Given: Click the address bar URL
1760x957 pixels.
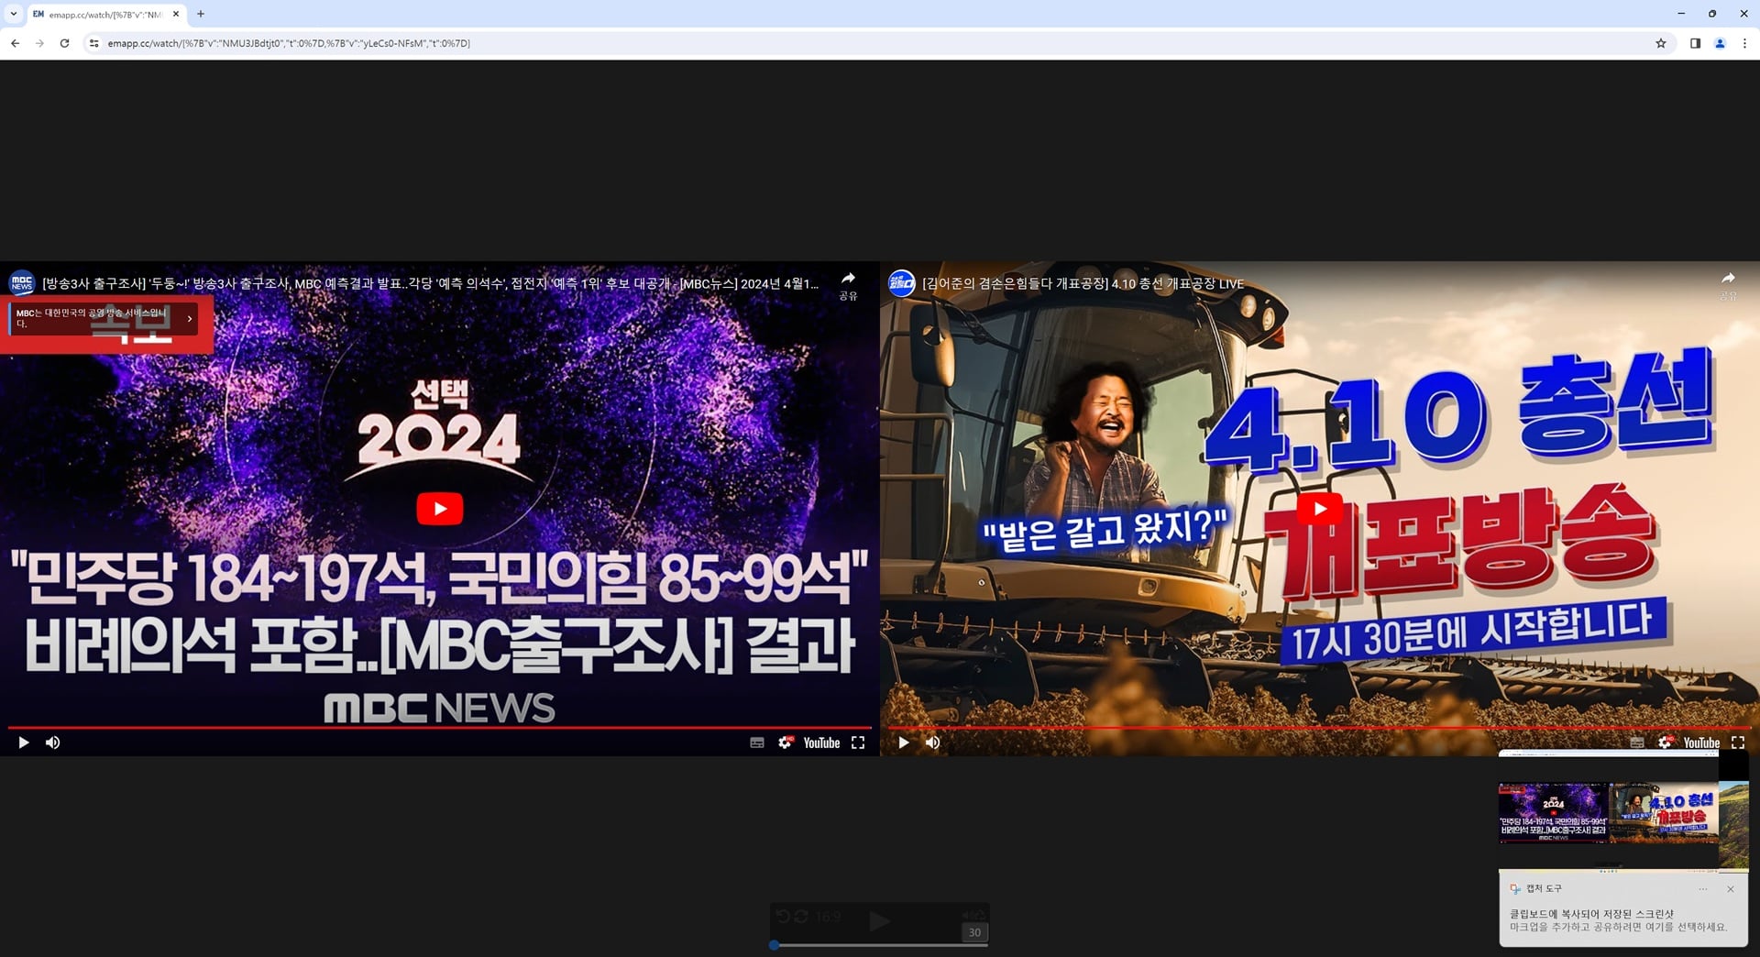Looking at the screenshot, I should [289, 43].
